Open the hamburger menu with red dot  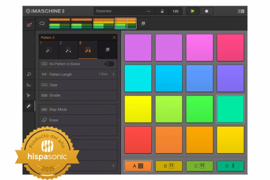[x=29, y=25]
